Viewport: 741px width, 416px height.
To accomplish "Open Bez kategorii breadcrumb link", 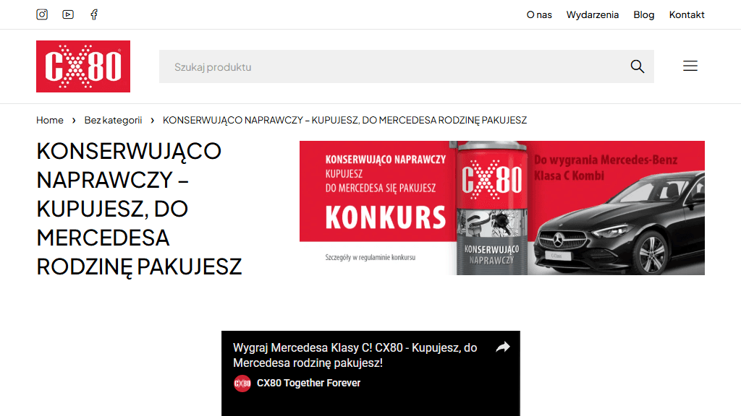I will (113, 121).
